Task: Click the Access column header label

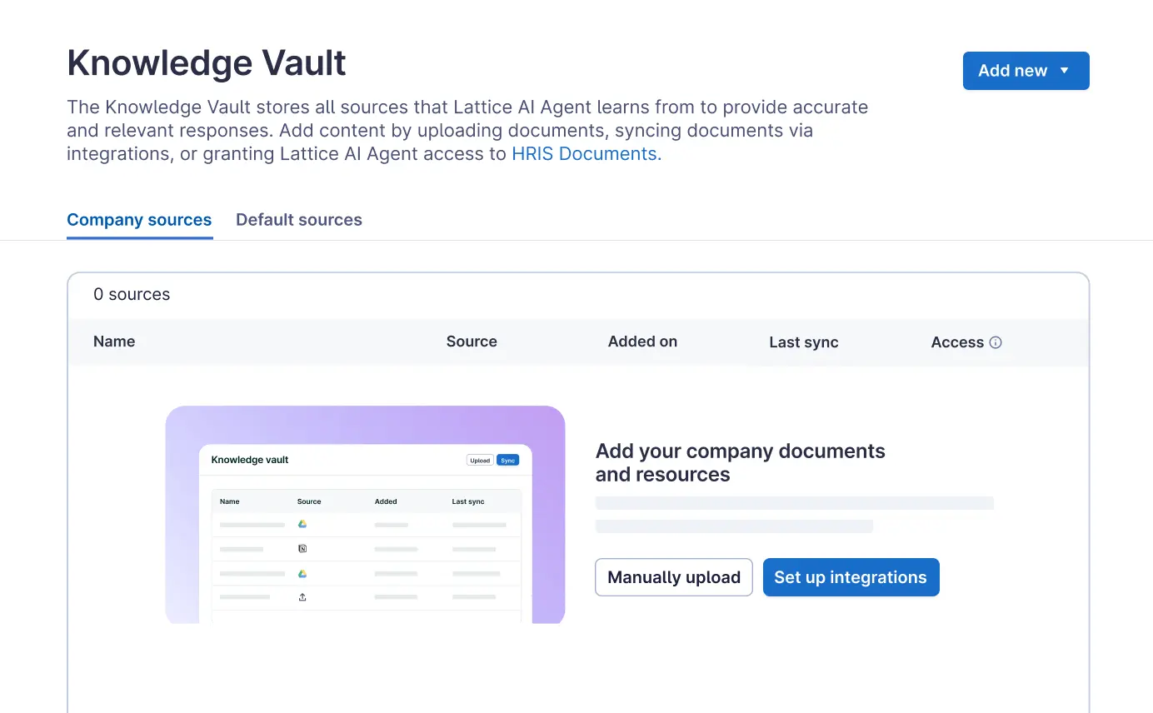Action: 957,342
